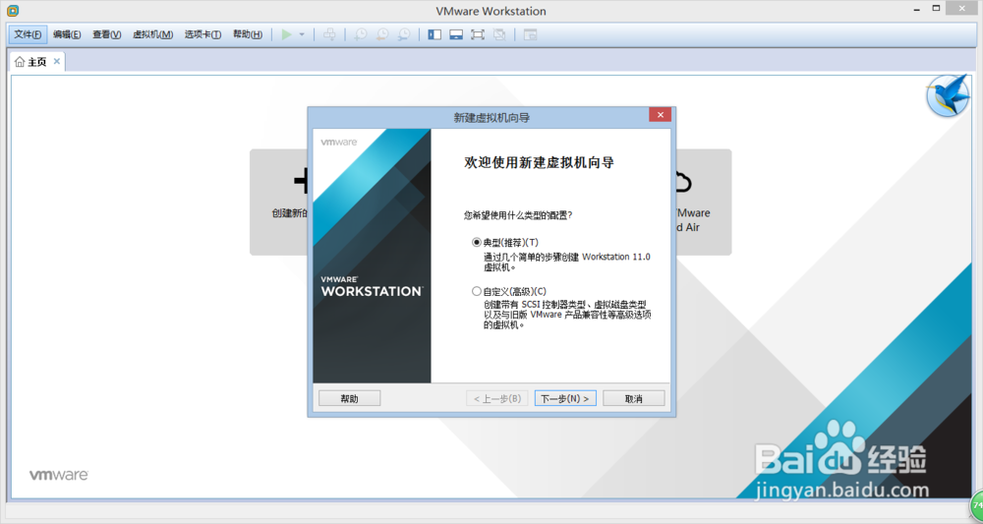
Task: Click the 取消 button in the wizard
Action: (x=634, y=398)
